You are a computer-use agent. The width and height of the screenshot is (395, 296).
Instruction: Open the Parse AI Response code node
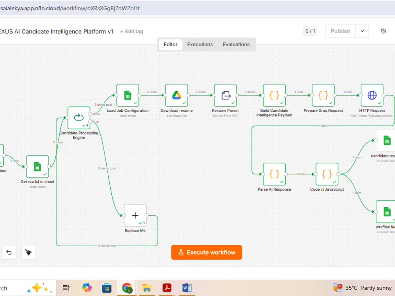[275, 174]
